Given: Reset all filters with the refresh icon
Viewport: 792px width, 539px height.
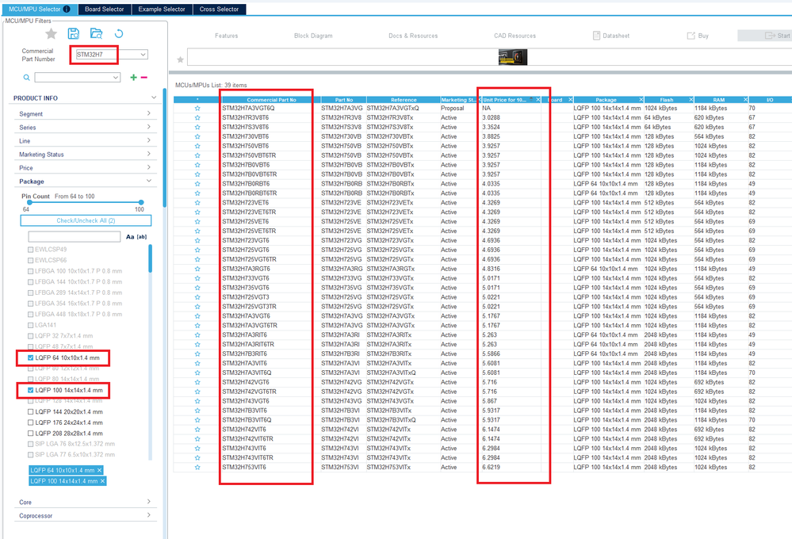Looking at the screenshot, I should (119, 34).
